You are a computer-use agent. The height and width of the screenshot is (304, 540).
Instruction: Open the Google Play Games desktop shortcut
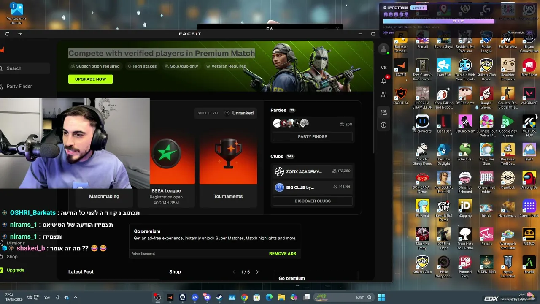pos(508,126)
